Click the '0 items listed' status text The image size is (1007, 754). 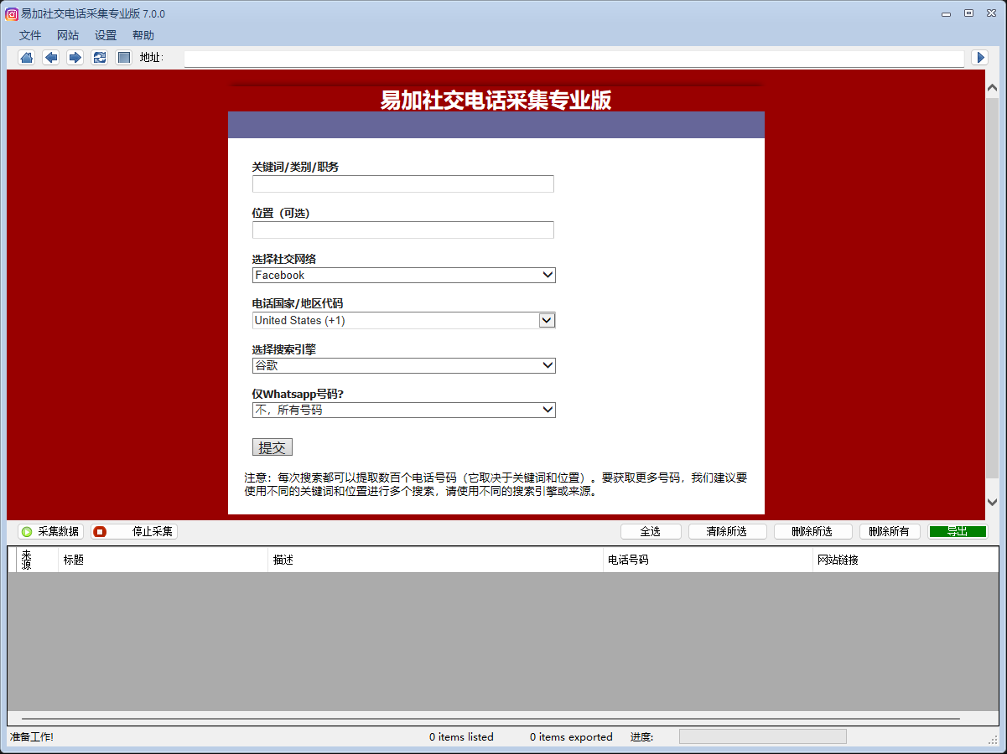461,737
